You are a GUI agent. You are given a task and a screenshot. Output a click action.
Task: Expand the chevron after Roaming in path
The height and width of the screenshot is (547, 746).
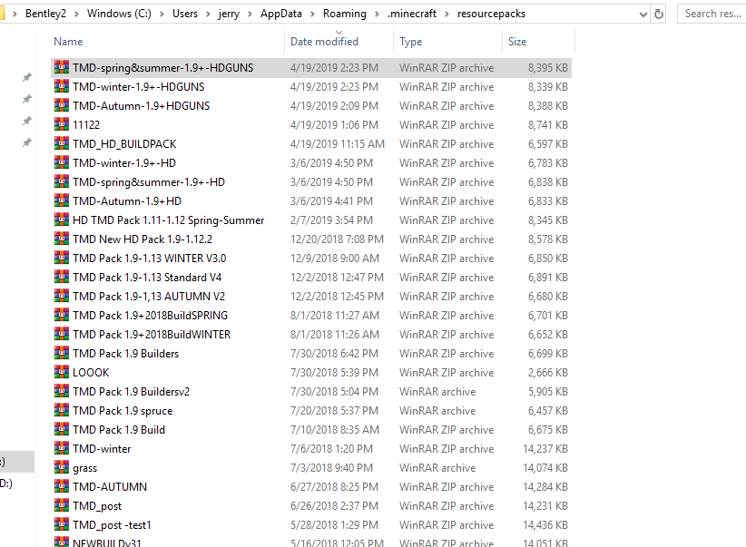pyautogui.click(x=377, y=15)
